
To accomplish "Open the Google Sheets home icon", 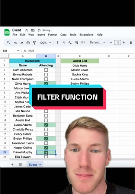I will [7, 32].
